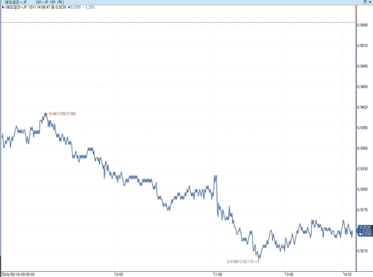Click the maximize icon in the chart title bar
This screenshot has width=373, height=277.
365,2
